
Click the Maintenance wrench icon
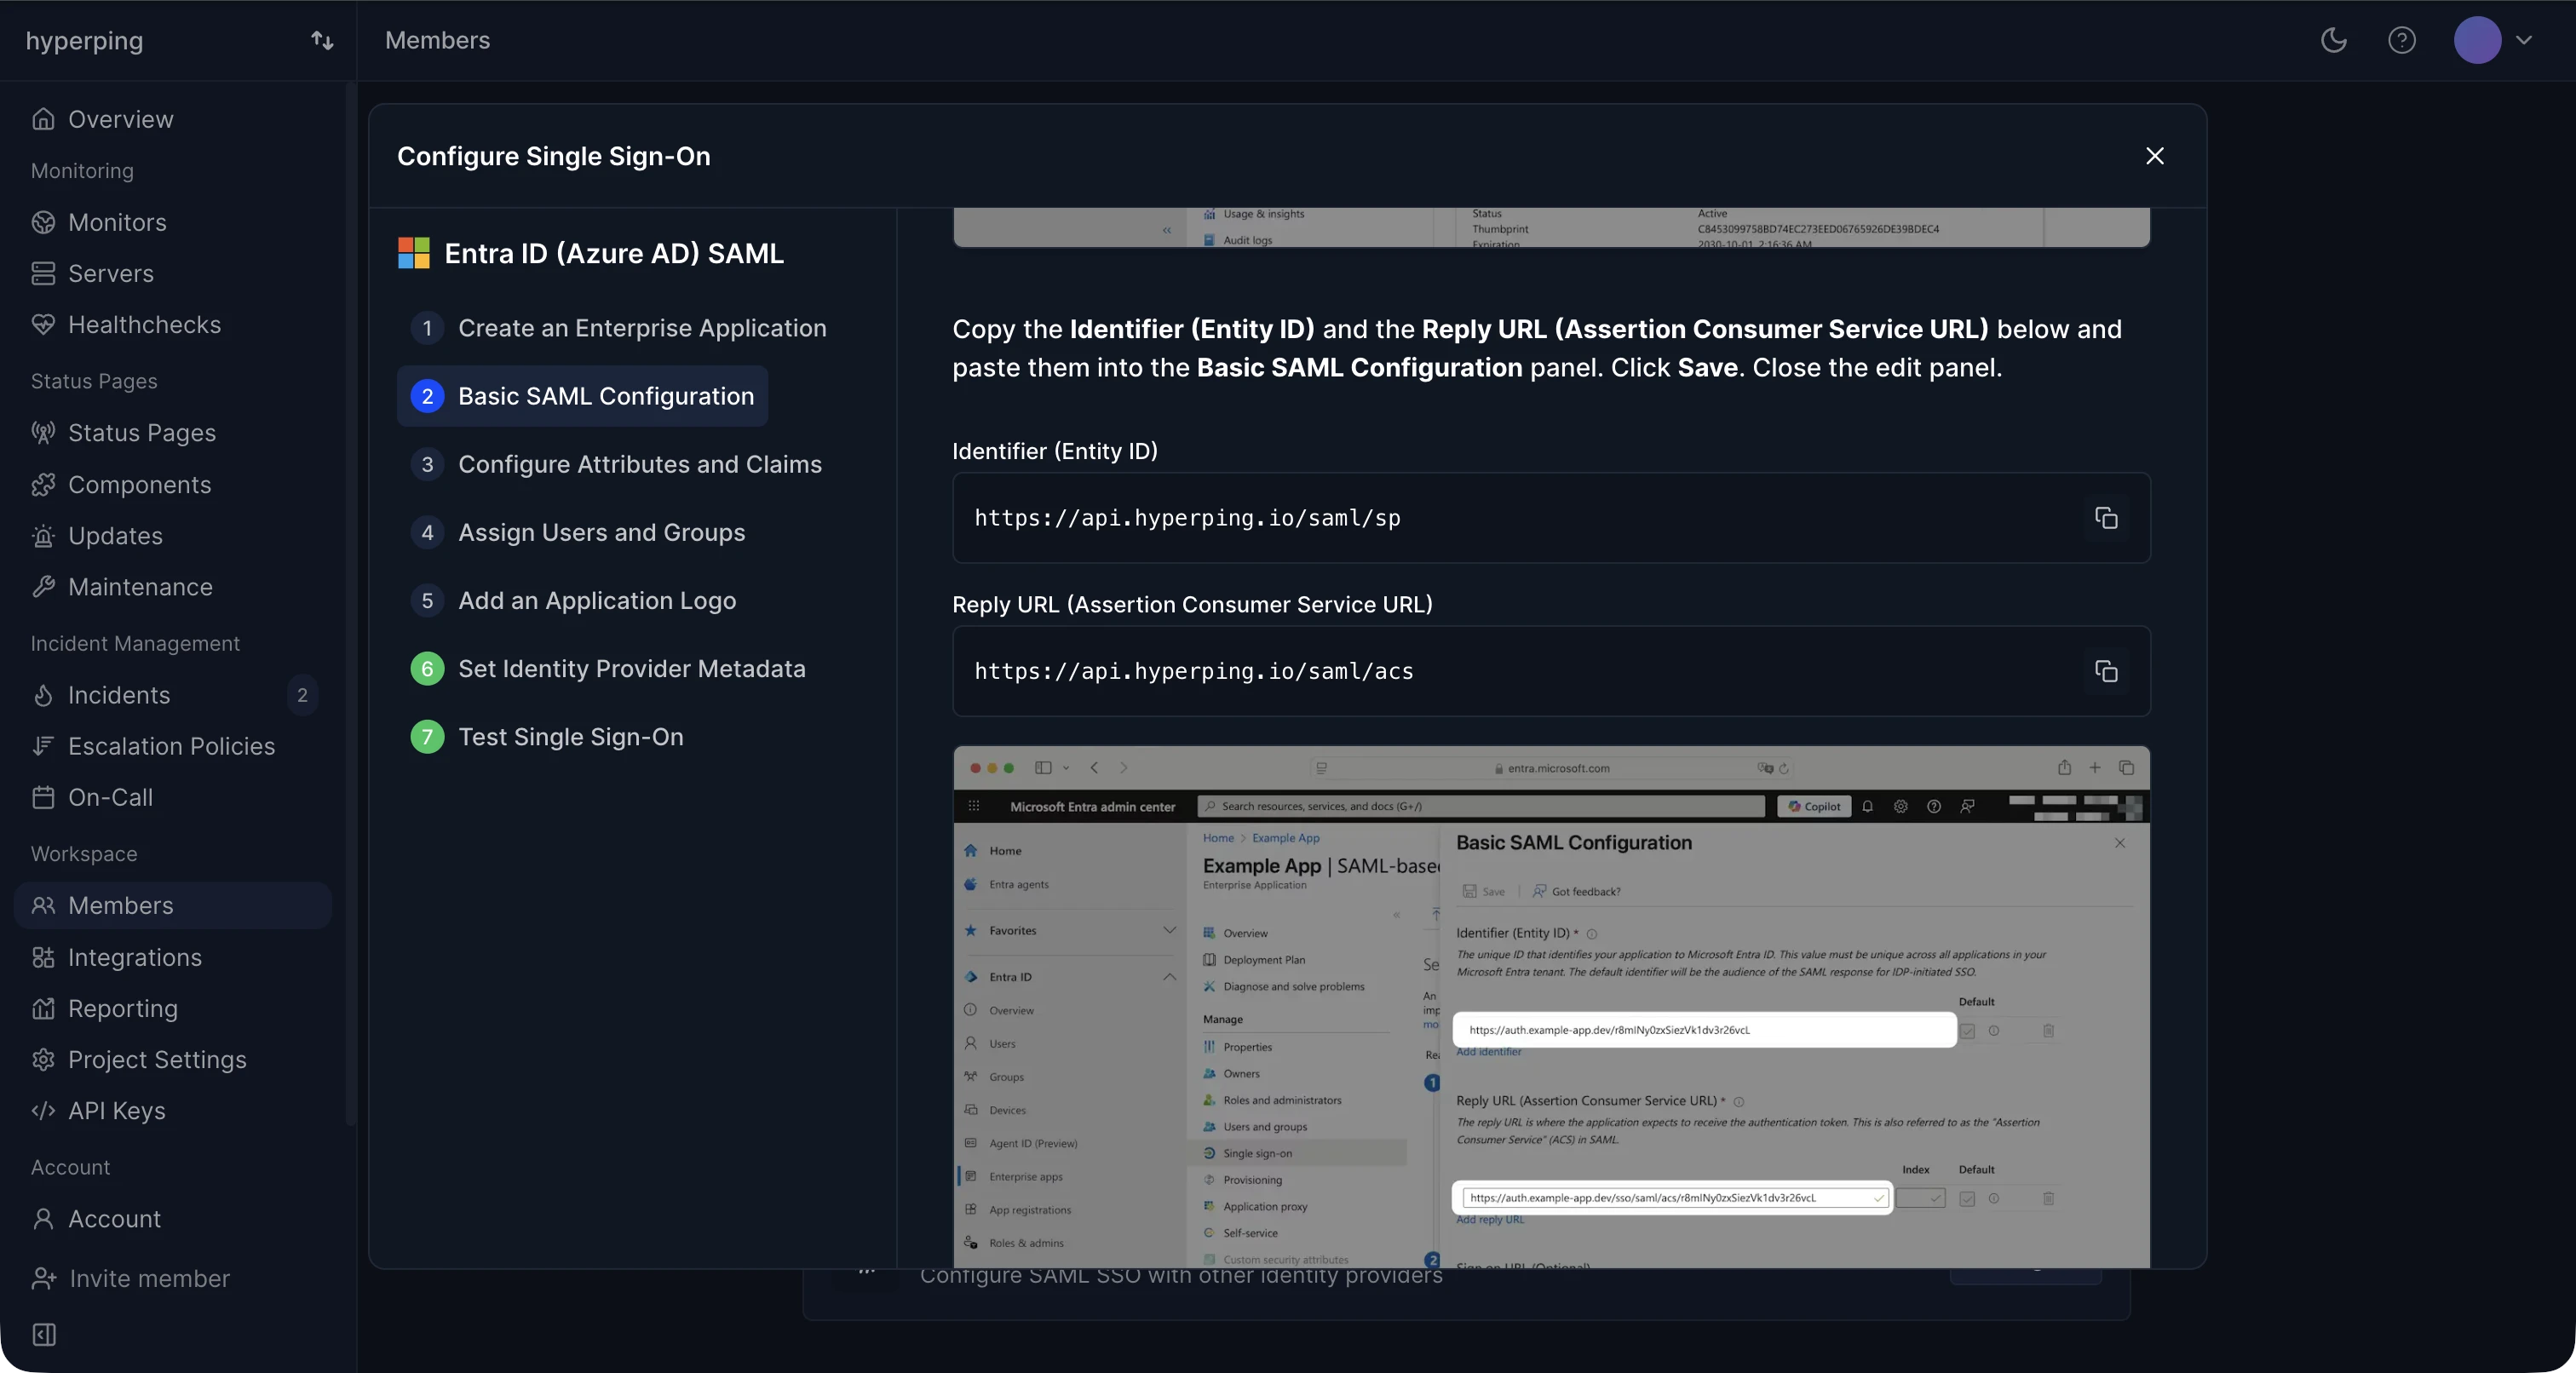[x=43, y=587]
